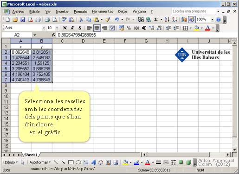Image resolution: width=239 pixels, height=174 pixels.
Task: Toggle the Center alignment button
Action: tap(97, 28)
